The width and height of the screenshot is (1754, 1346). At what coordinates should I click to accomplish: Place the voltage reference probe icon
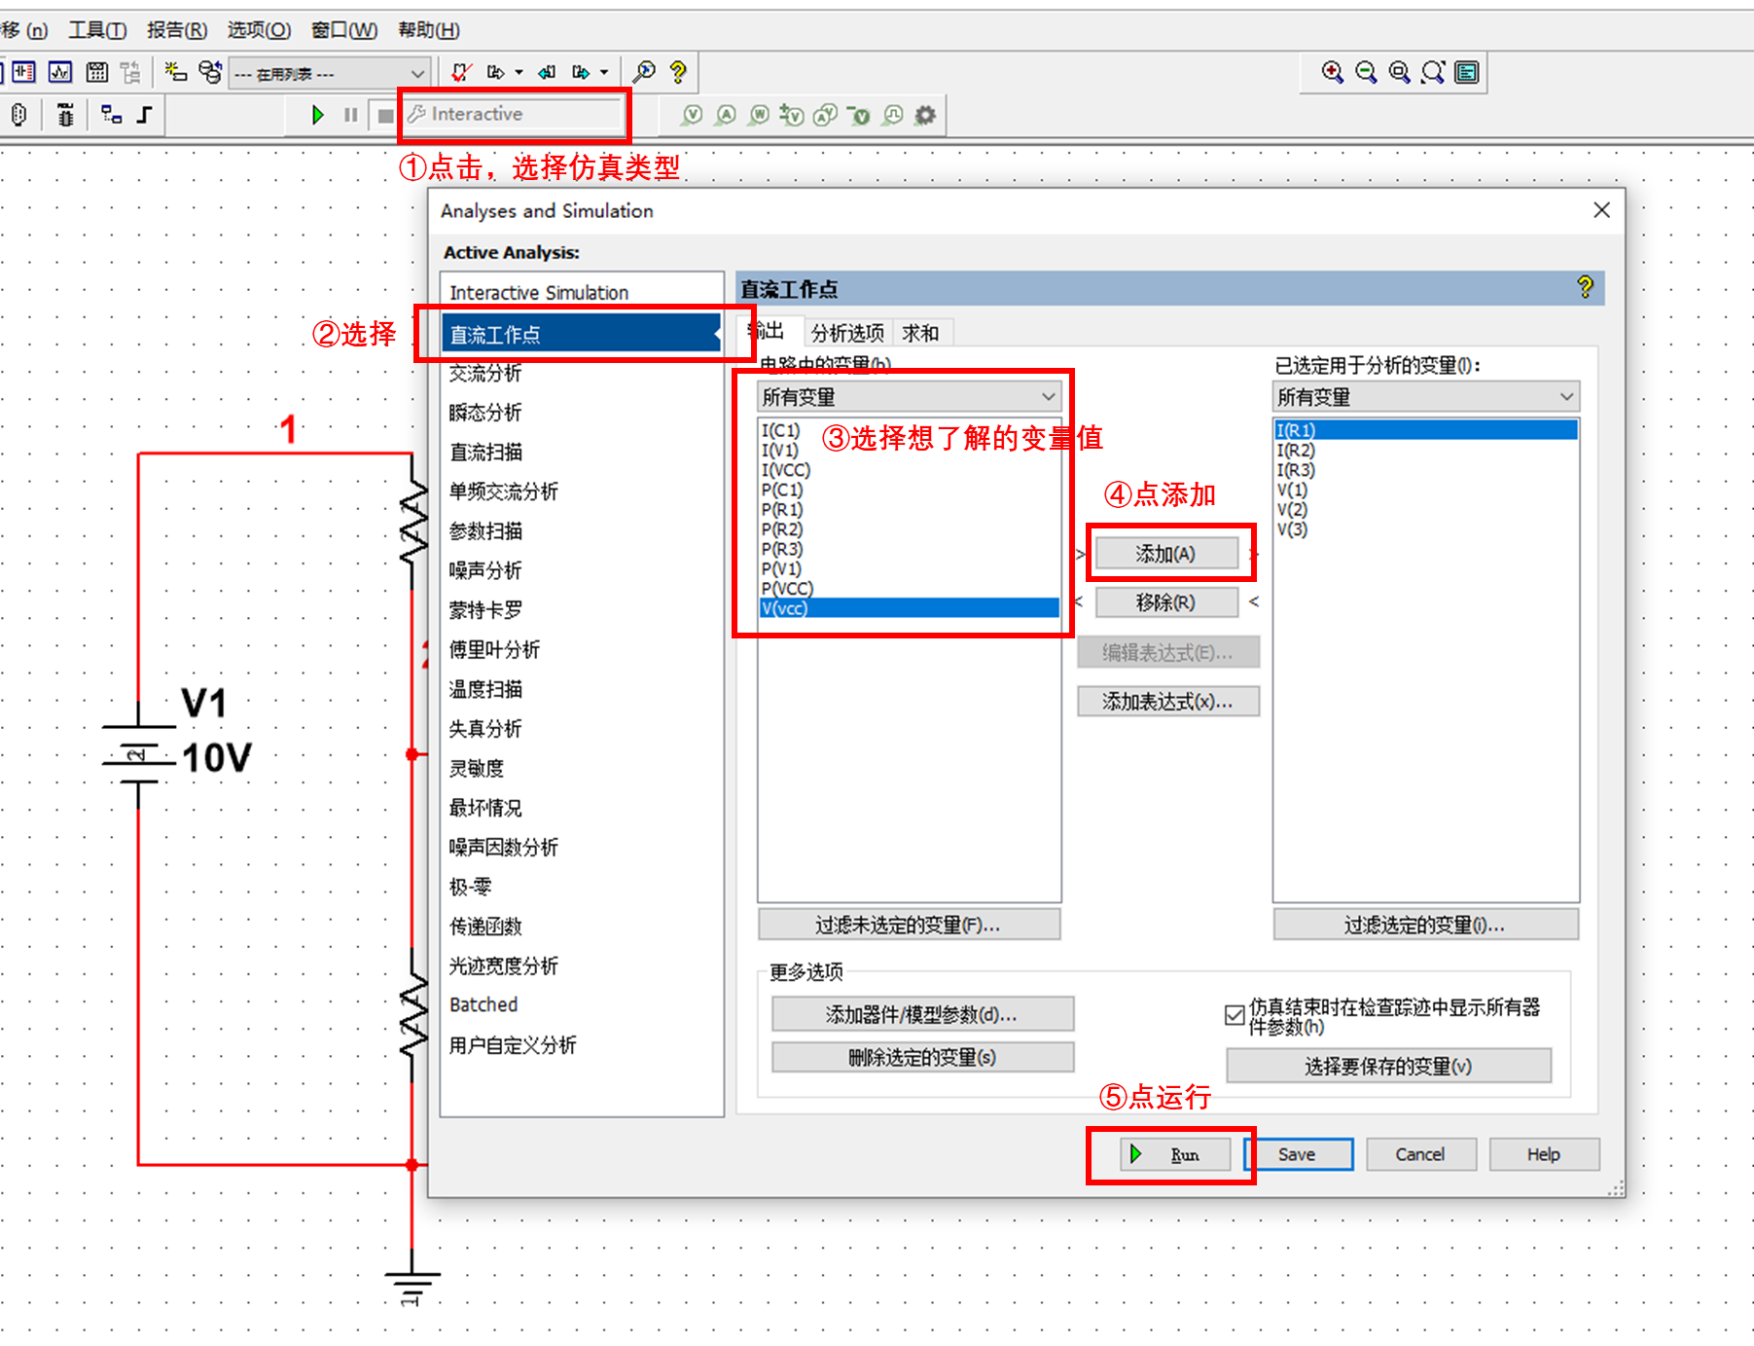(858, 115)
